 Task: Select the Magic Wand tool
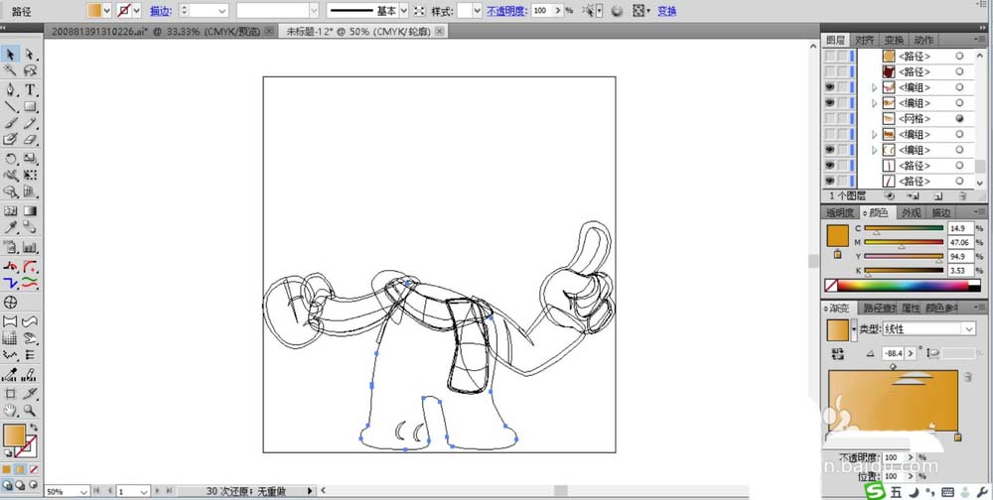pyautogui.click(x=11, y=70)
